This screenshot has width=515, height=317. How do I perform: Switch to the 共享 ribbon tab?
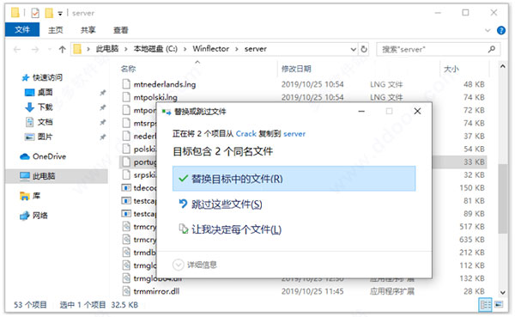pyautogui.click(x=88, y=30)
